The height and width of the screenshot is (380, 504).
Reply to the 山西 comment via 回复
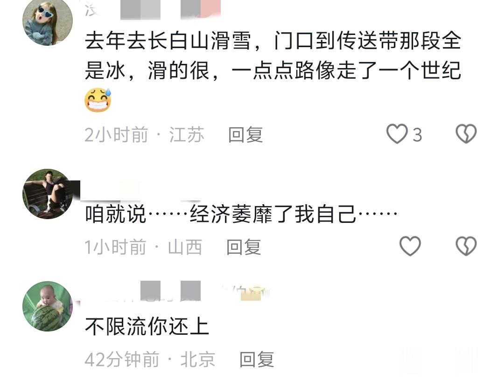pos(244,247)
